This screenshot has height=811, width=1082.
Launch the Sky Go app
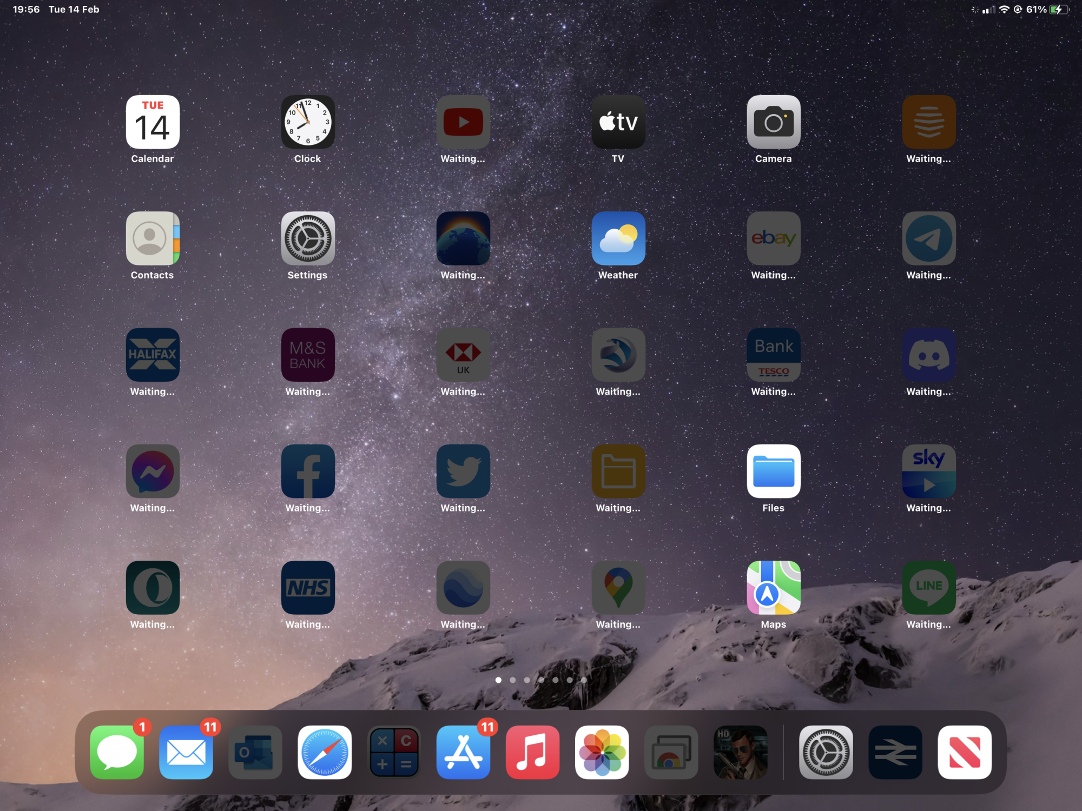point(929,471)
